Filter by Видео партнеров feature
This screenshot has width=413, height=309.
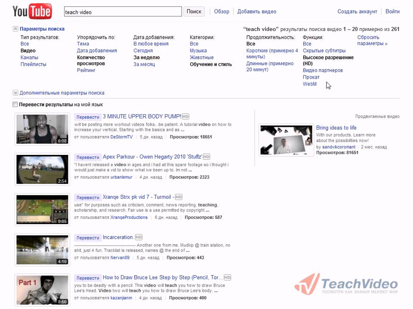323,70
